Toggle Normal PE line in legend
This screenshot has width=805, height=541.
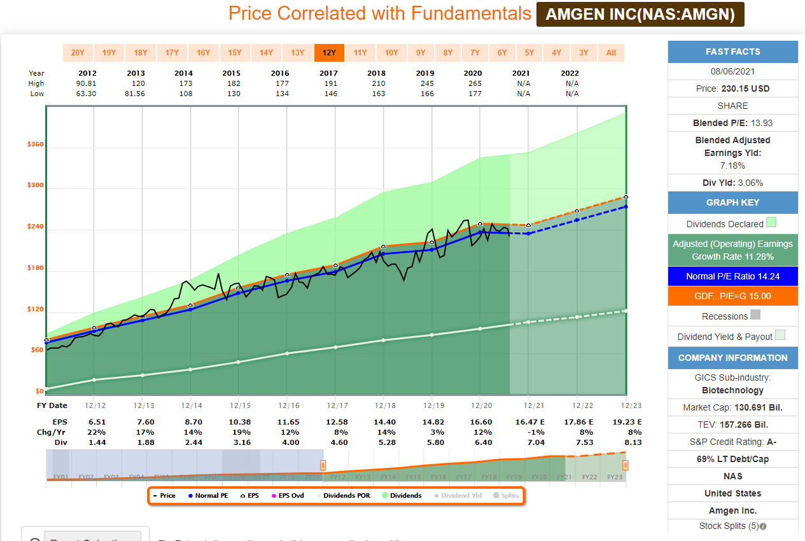tap(207, 495)
